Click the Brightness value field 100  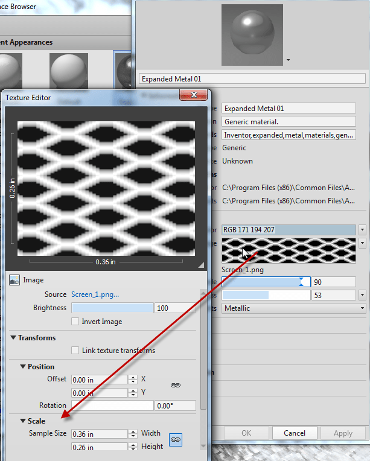tap(175, 308)
